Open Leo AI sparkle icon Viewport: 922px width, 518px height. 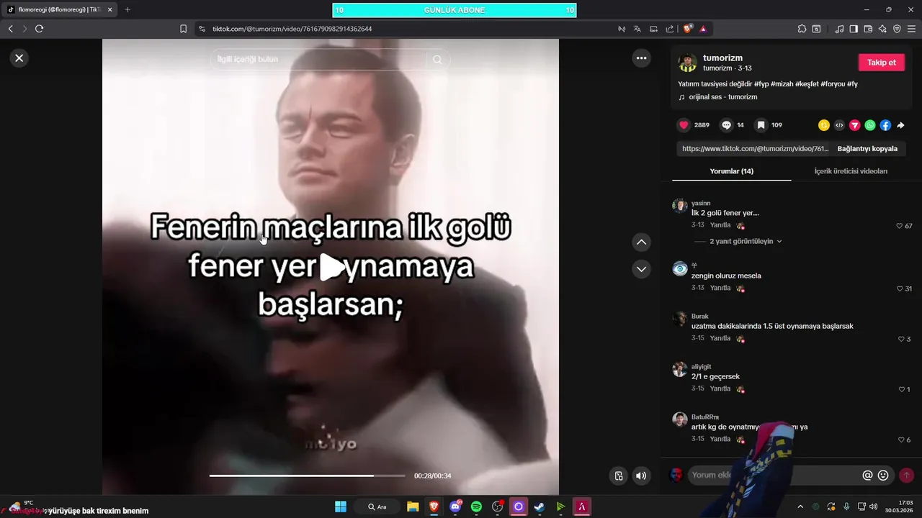(882, 29)
